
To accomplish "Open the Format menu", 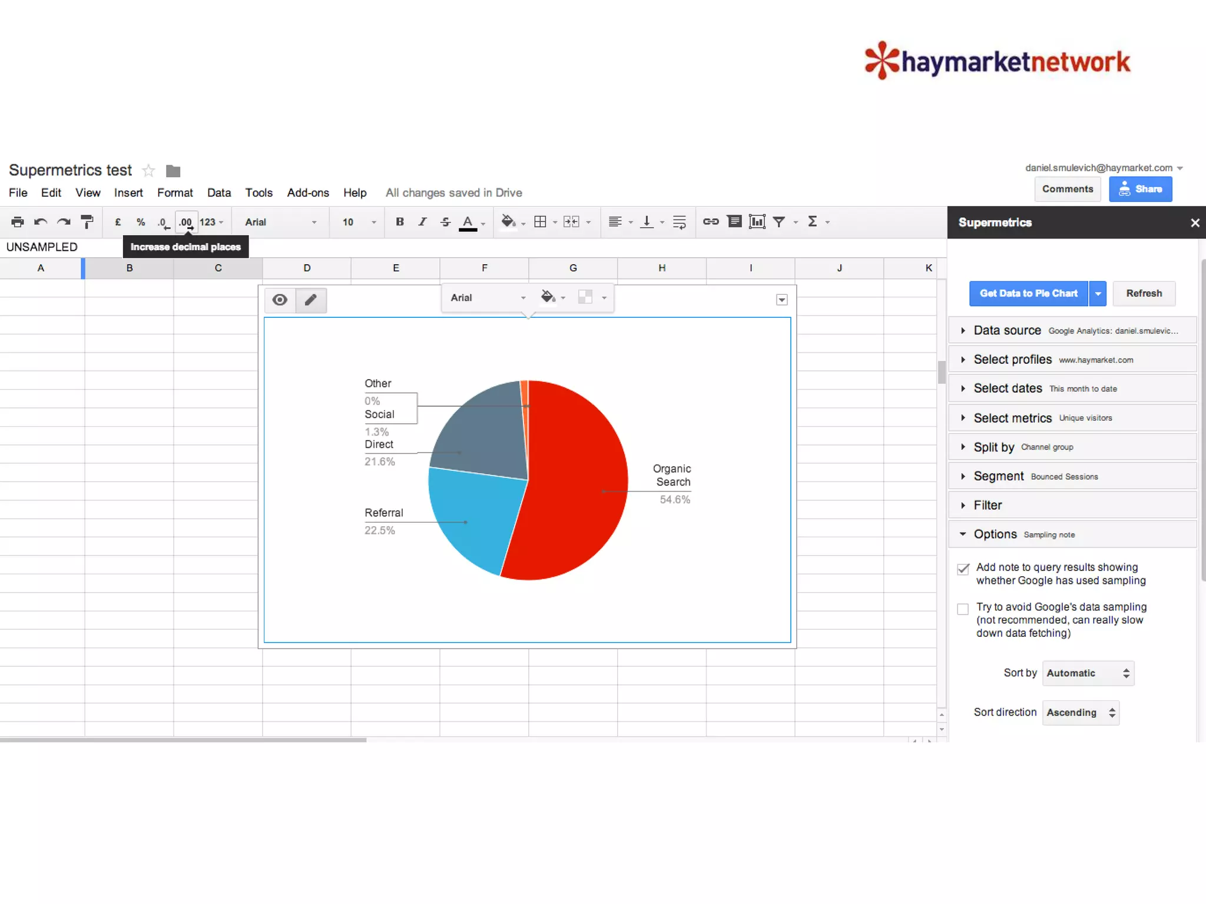I will [x=175, y=192].
